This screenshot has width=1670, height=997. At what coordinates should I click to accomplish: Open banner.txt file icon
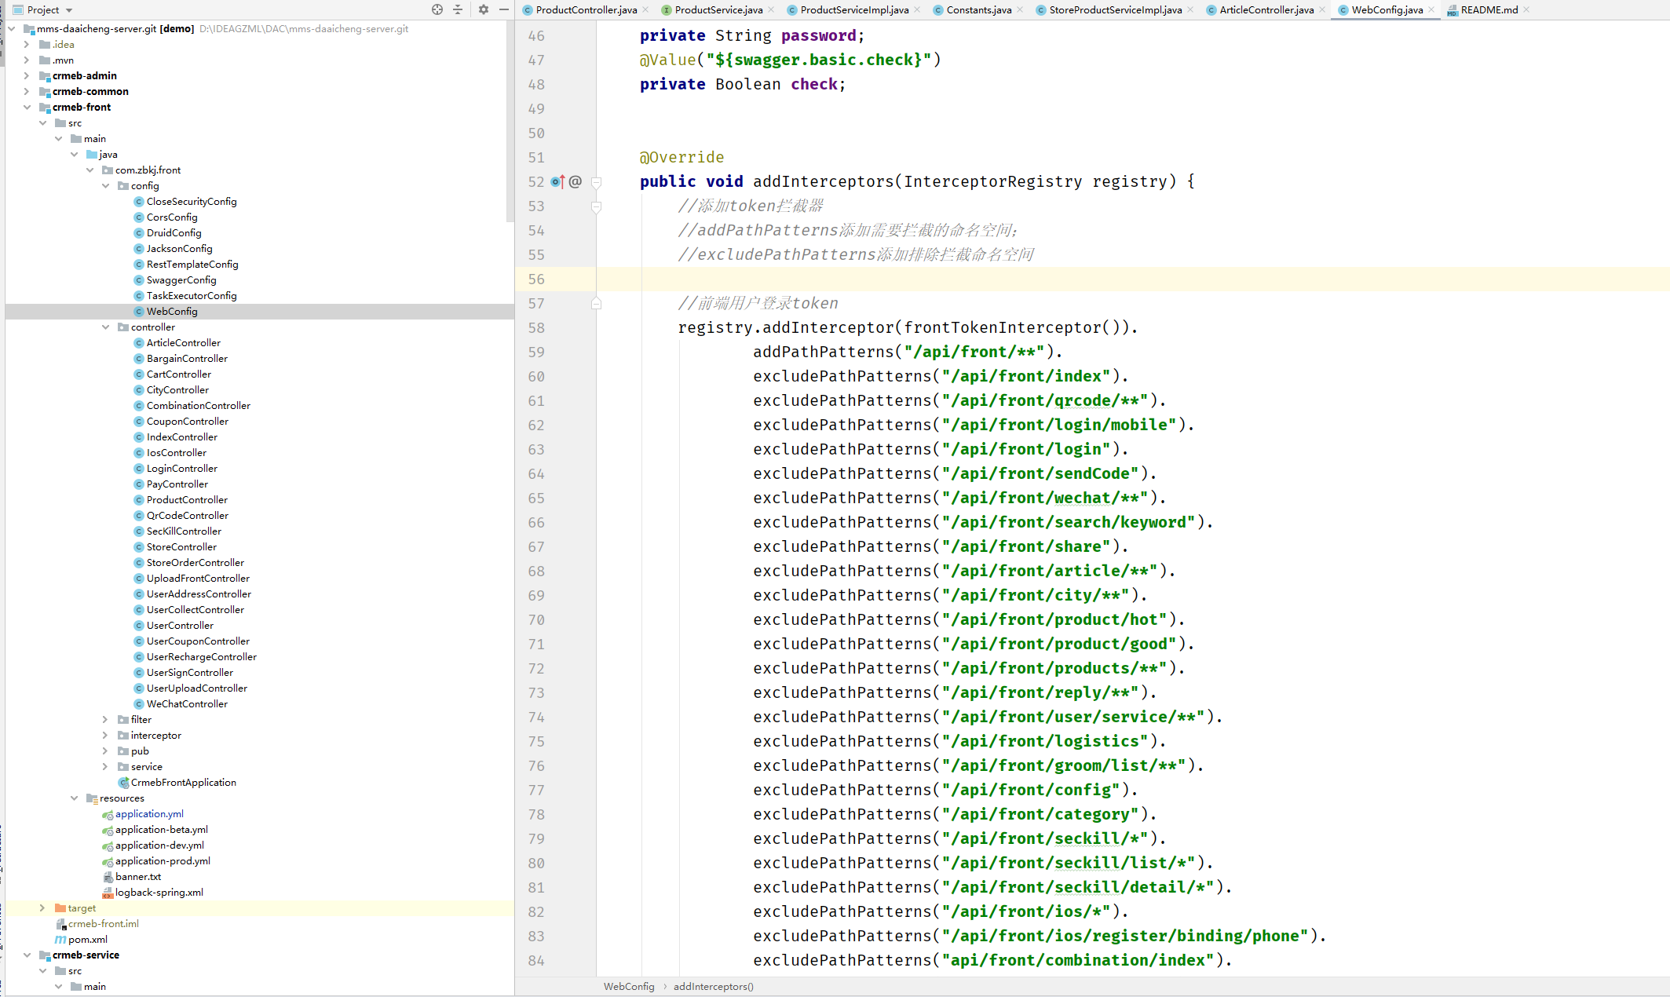pos(108,877)
